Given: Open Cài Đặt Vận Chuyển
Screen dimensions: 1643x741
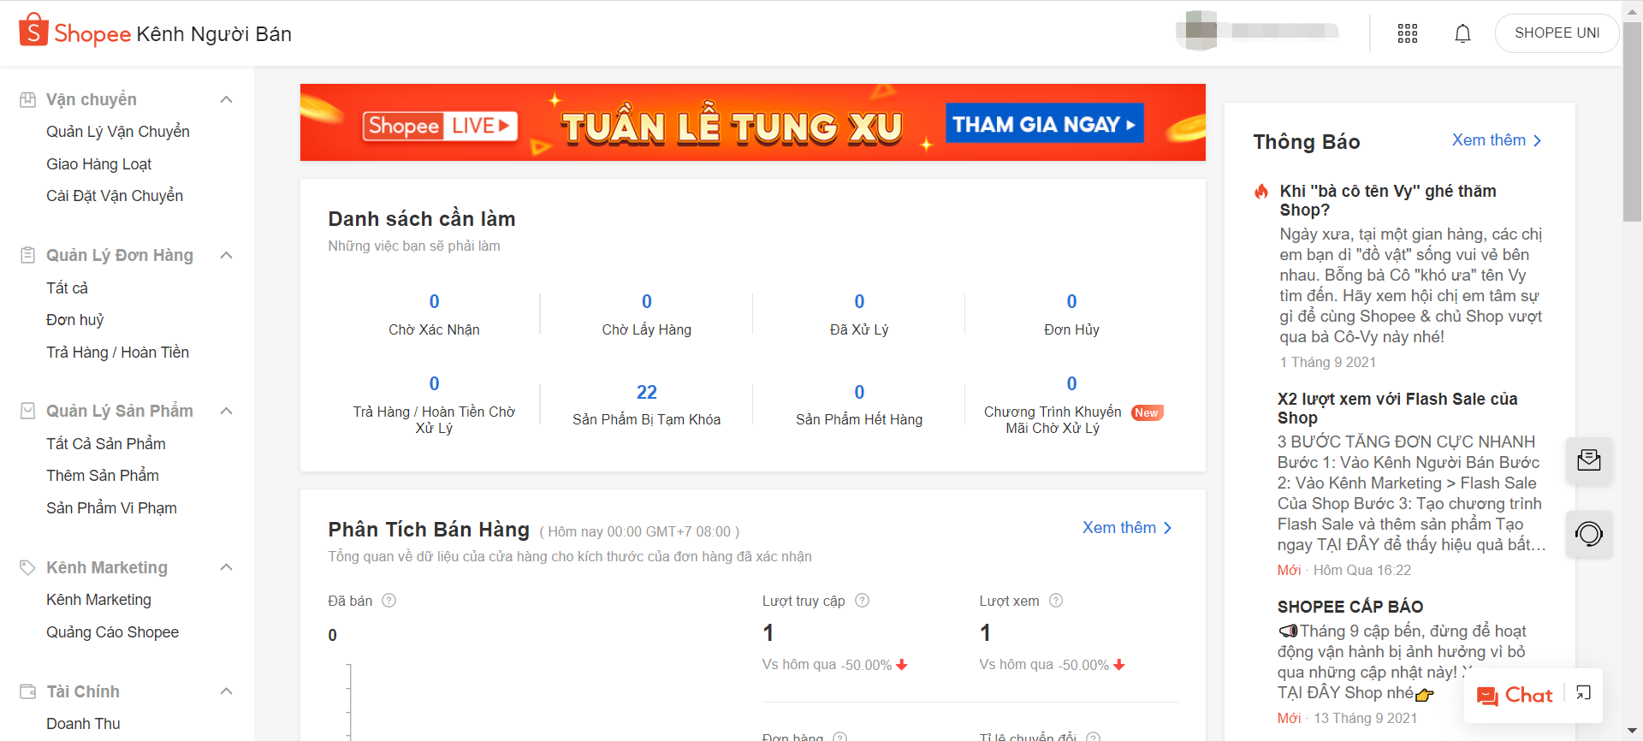Looking at the screenshot, I should click(115, 196).
